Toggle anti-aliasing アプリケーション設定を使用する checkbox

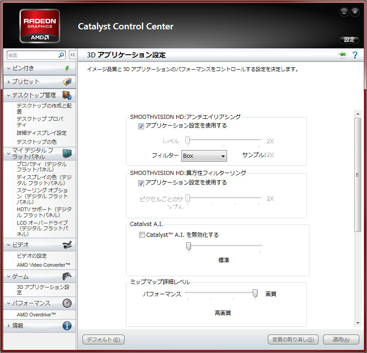141,126
